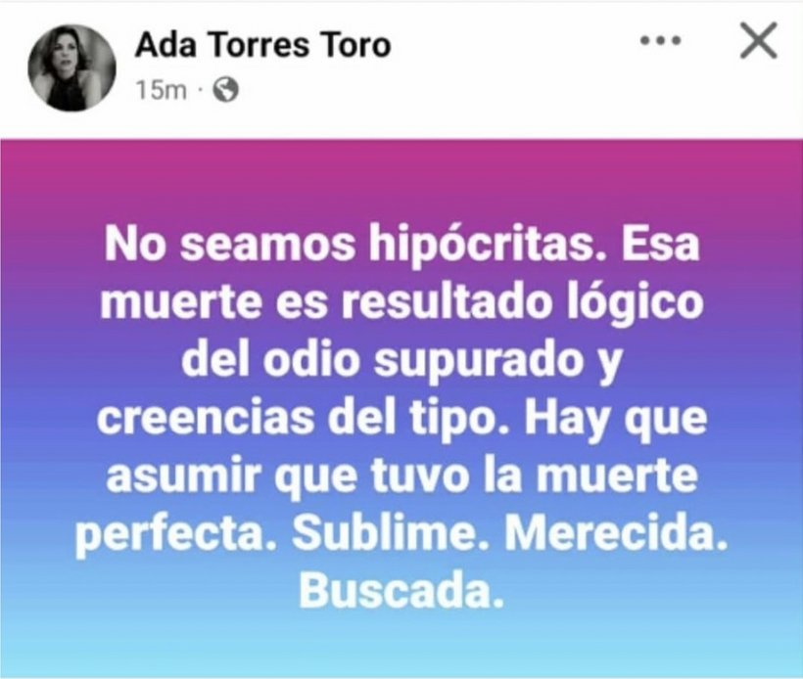Click the word 'hipócritas.' in the post
The width and height of the screenshot is (803, 679).
point(481,246)
